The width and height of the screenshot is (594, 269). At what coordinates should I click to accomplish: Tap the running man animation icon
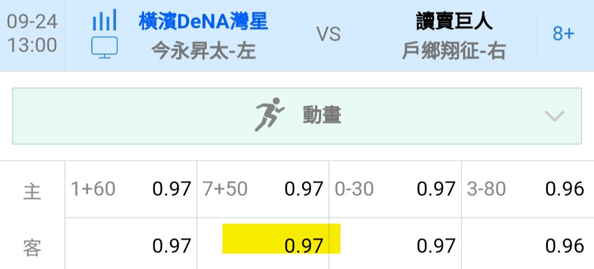point(269,115)
